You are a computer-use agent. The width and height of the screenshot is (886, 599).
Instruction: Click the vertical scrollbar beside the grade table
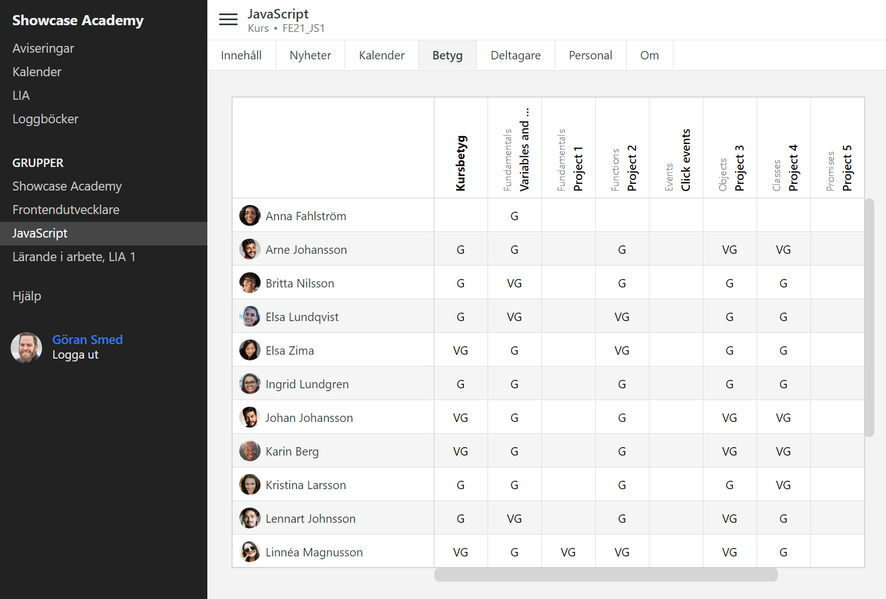tap(869, 317)
